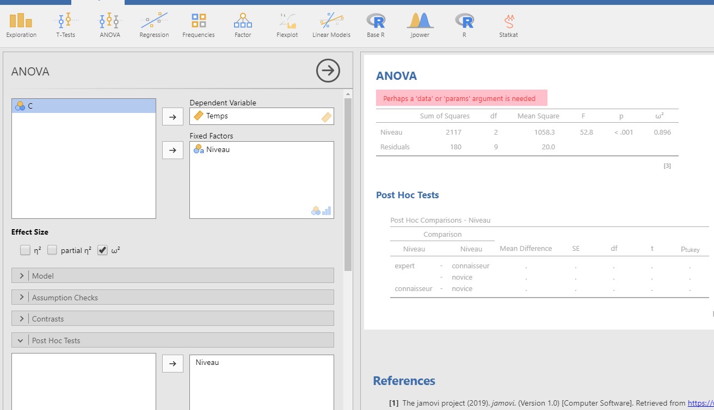This screenshot has height=410, width=714.
Task: Open the ANOVA analyses menu
Action: click(x=109, y=26)
